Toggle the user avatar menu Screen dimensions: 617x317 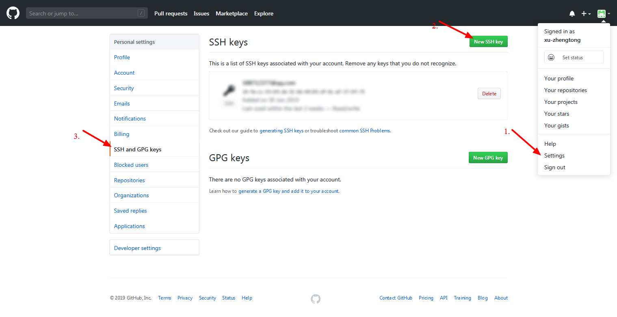tap(604, 14)
